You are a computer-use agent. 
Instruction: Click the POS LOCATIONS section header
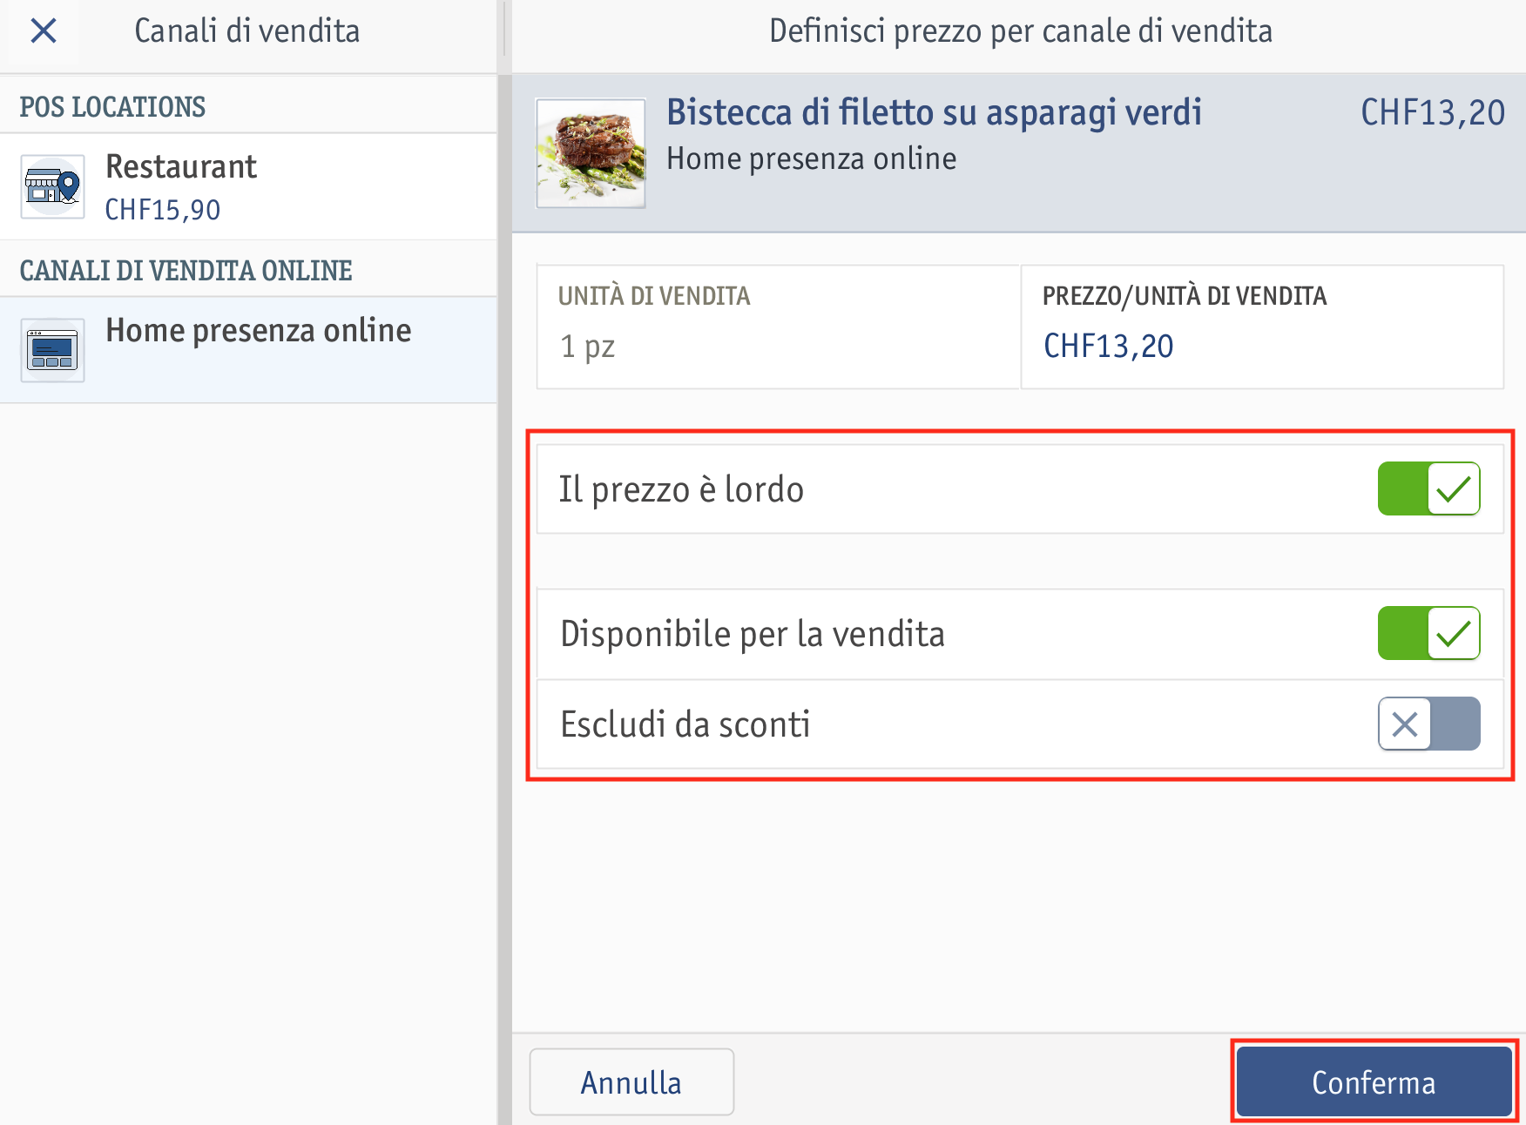click(x=112, y=107)
